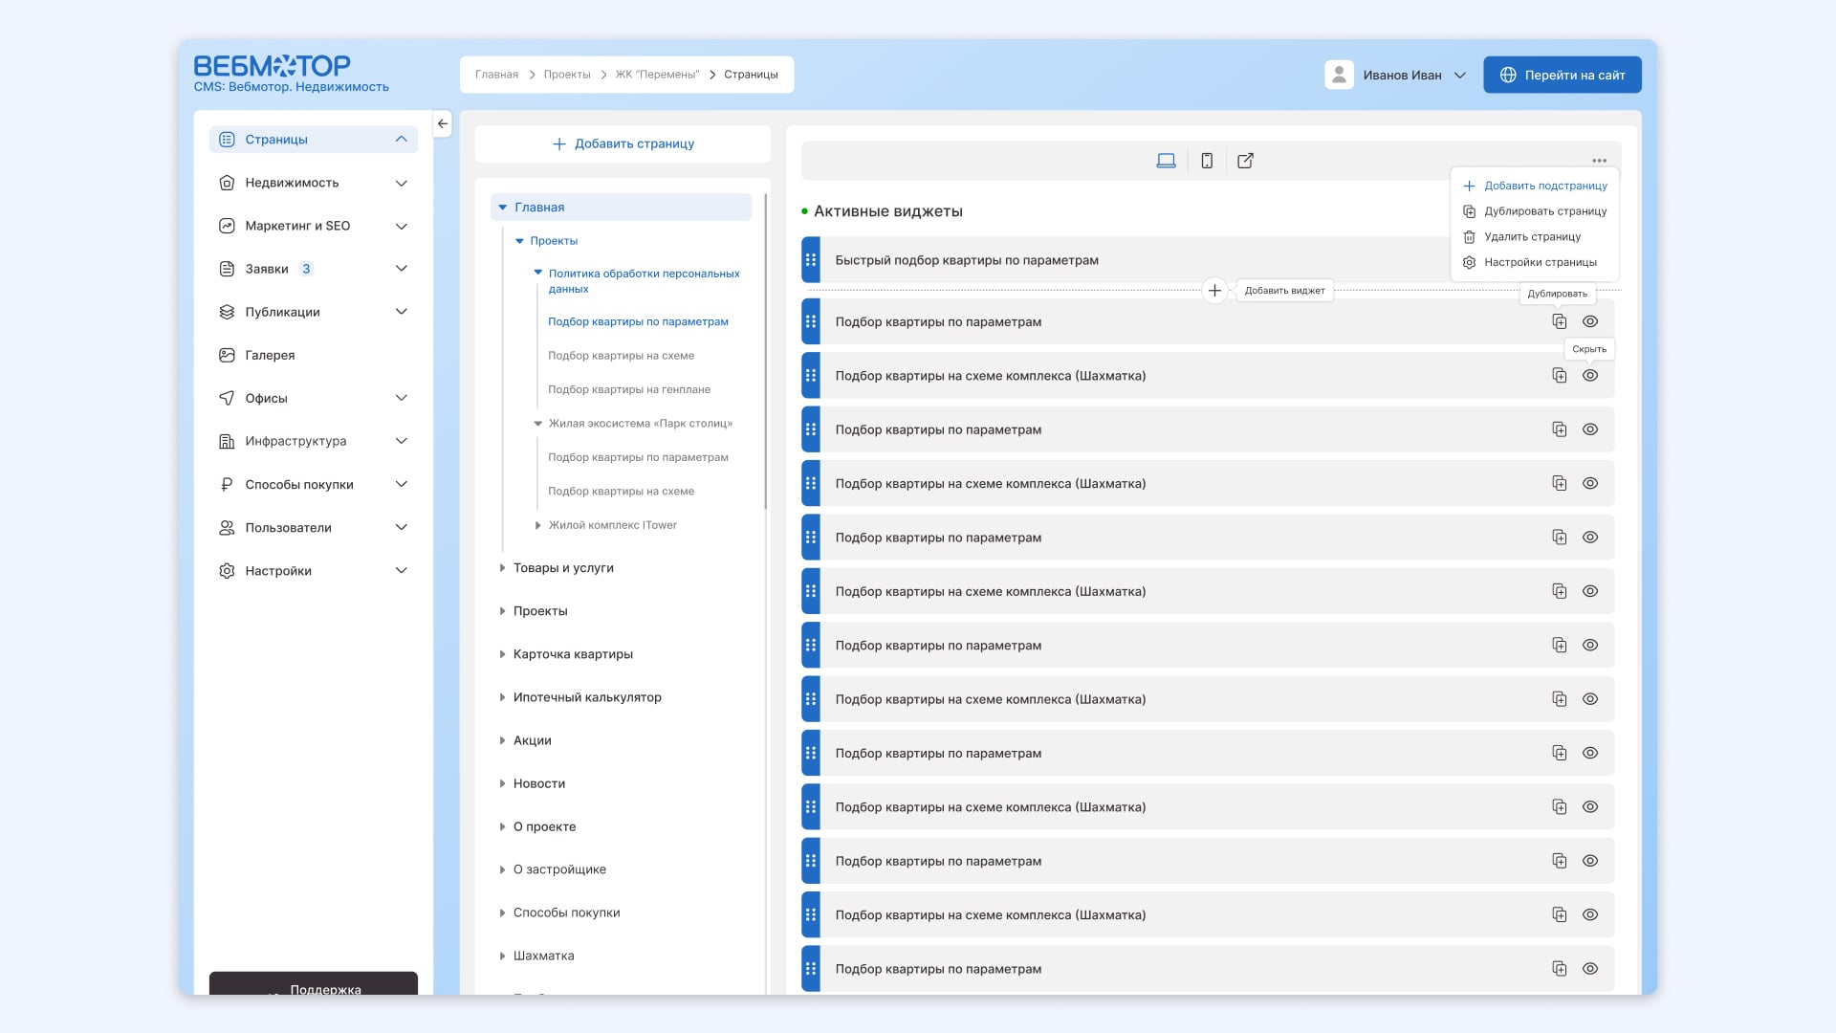Select Подбор квартиры на генплане page
This screenshot has width=1836, height=1033.
click(629, 389)
